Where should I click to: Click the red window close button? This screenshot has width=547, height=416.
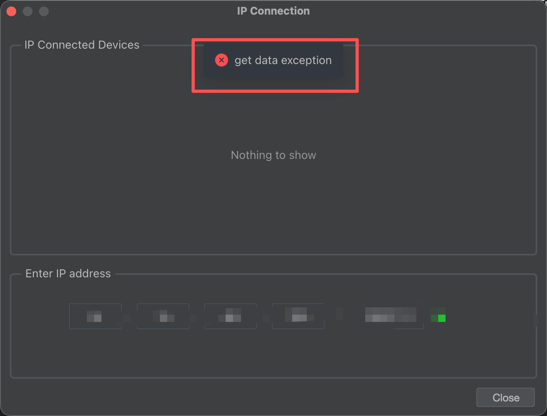(x=11, y=11)
